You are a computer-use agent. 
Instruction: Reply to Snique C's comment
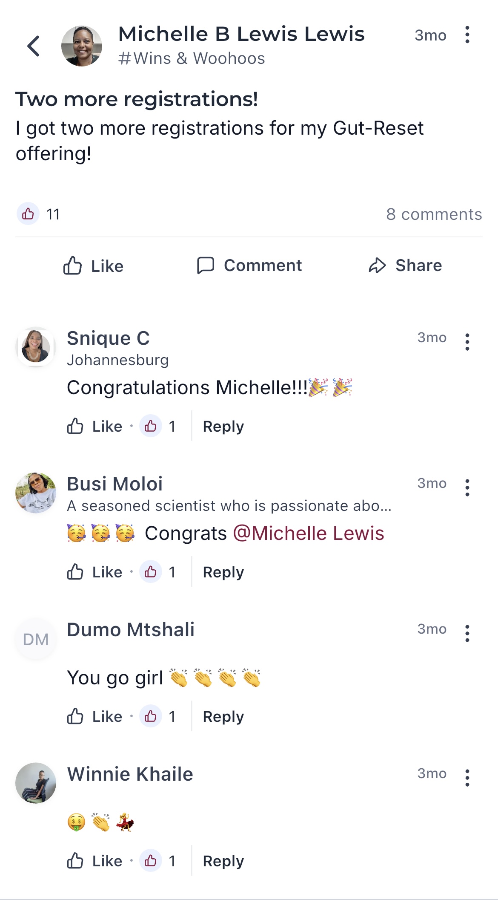[x=223, y=426]
